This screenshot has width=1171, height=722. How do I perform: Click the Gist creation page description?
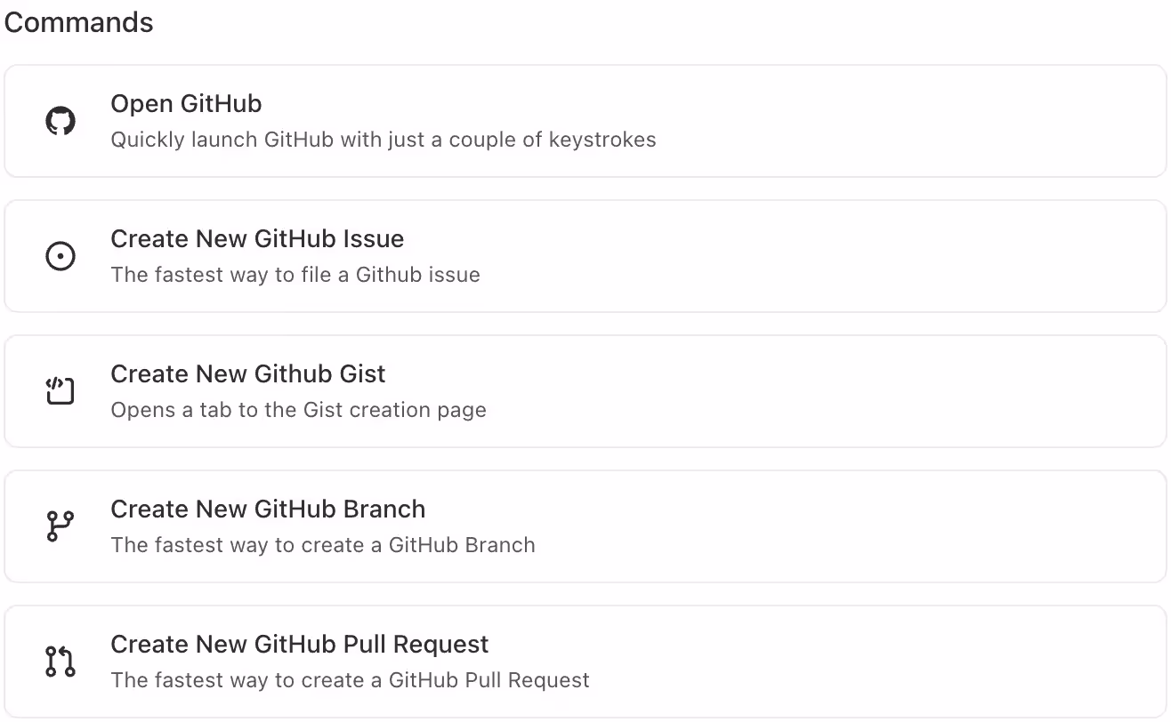(298, 410)
